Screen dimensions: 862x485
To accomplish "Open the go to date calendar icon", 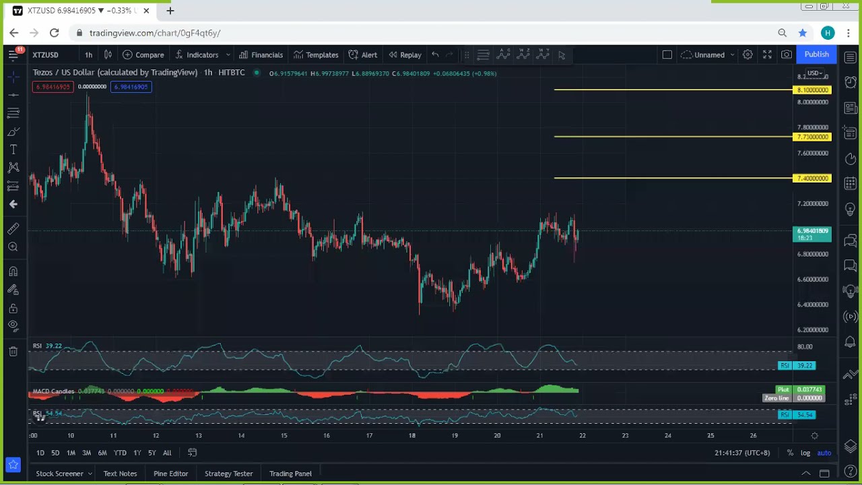I will click(192, 453).
